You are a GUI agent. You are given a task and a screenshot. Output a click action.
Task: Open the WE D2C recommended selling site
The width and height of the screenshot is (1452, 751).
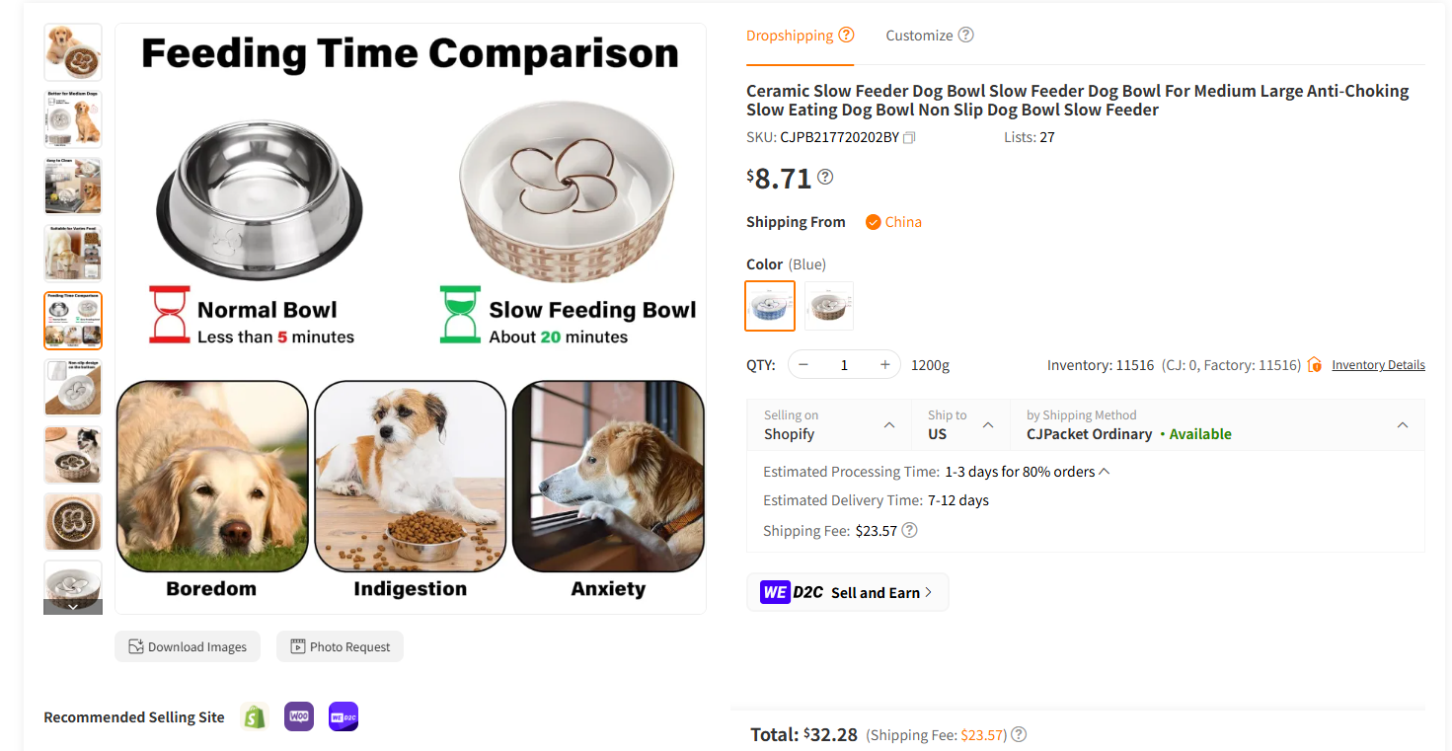343,716
